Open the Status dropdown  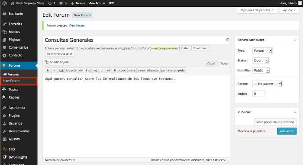pos(261,61)
